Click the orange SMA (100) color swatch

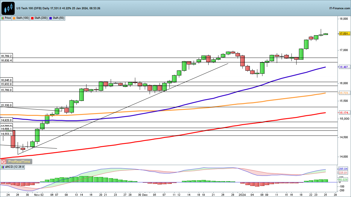coord(14,18)
